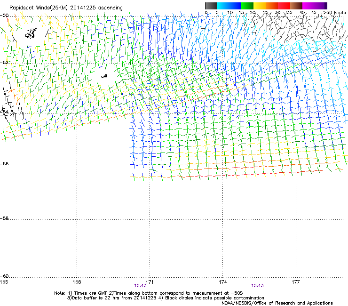Click the latitude label '-56'
The height and width of the screenshot is (306, 348).
coord(5,164)
